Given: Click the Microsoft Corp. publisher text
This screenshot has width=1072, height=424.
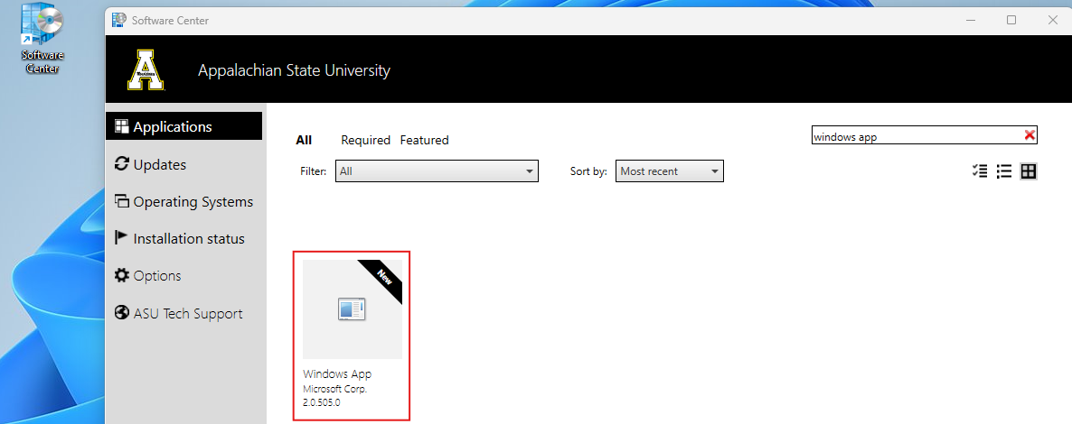Looking at the screenshot, I should [335, 389].
